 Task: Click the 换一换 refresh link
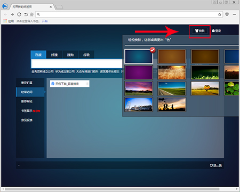(216, 165)
